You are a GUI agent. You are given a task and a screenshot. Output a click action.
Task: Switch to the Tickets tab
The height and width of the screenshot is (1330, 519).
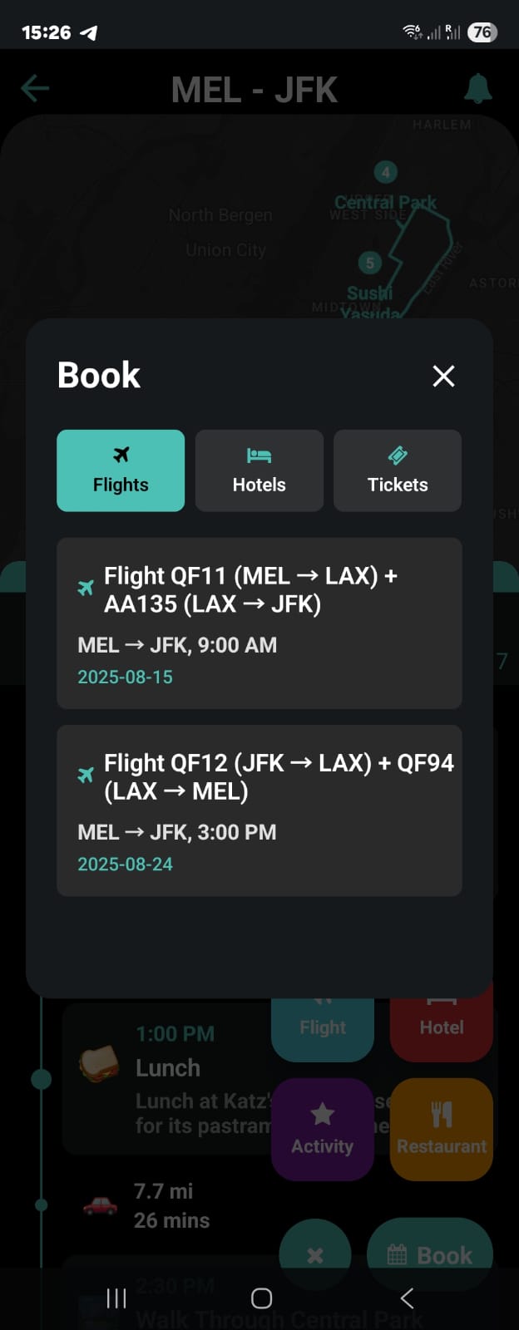[398, 470]
